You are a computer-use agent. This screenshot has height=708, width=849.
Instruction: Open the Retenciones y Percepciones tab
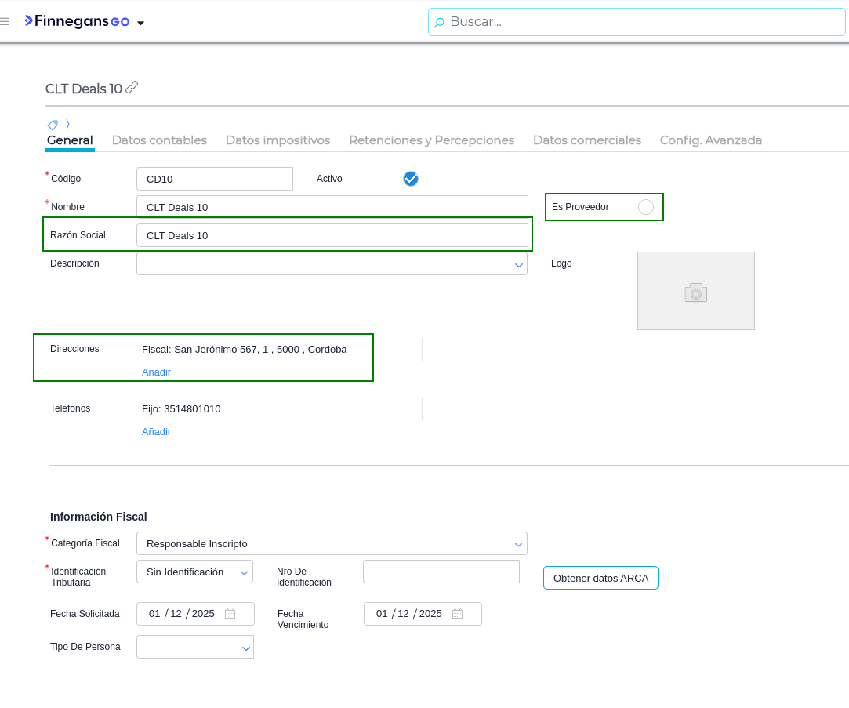(431, 140)
